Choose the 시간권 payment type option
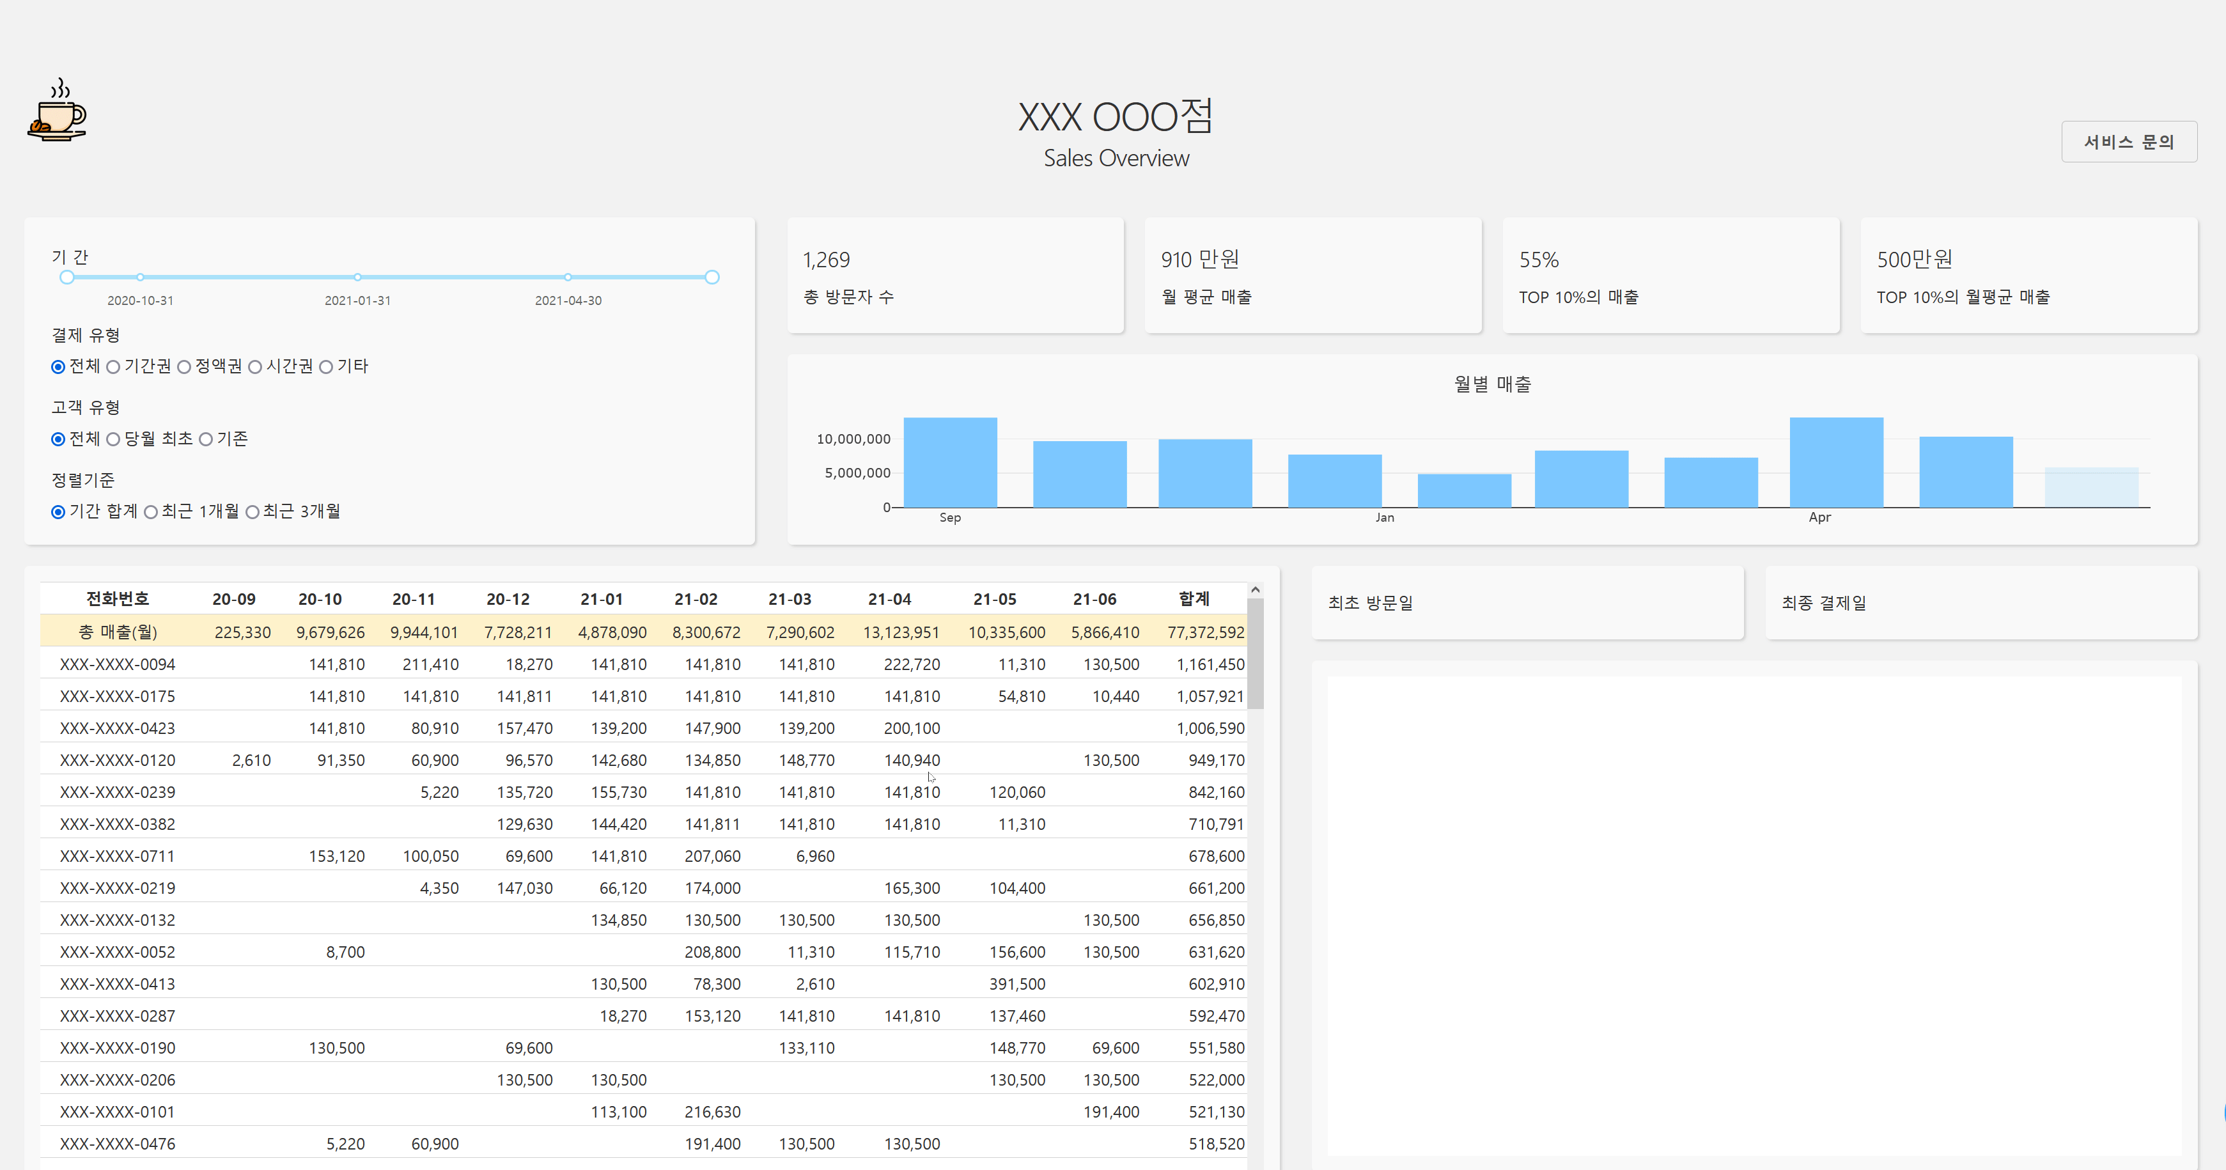2226x1170 pixels. tap(255, 367)
